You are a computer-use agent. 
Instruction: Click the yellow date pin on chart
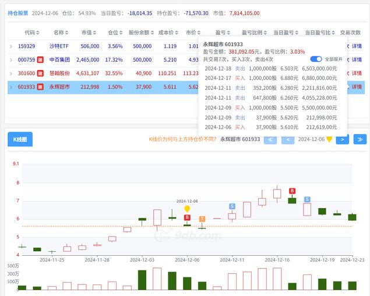click(x=187, y=209)
